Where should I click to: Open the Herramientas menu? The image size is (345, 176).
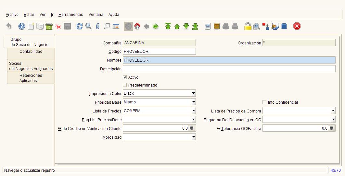point(70,15)
